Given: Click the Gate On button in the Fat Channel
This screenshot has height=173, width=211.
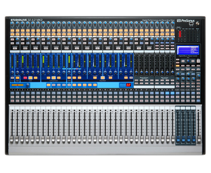Looking at the screenshot, I should 30,78.
